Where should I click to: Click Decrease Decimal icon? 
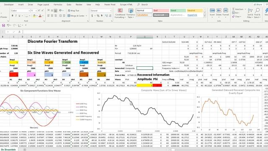click(110, 16)
